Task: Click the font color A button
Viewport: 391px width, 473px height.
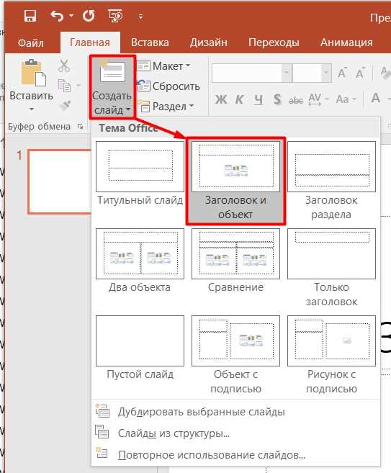Action: click(x=376, y=98)
